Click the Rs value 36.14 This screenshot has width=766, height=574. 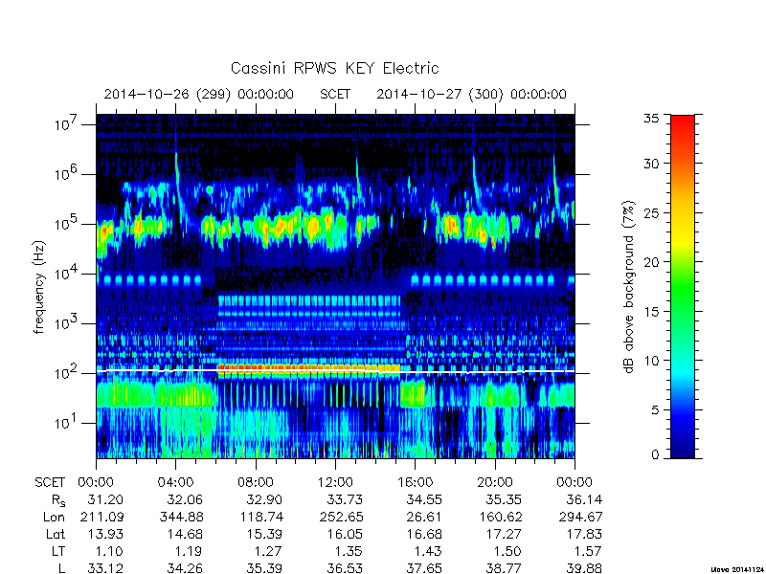(x=584, y=499)
